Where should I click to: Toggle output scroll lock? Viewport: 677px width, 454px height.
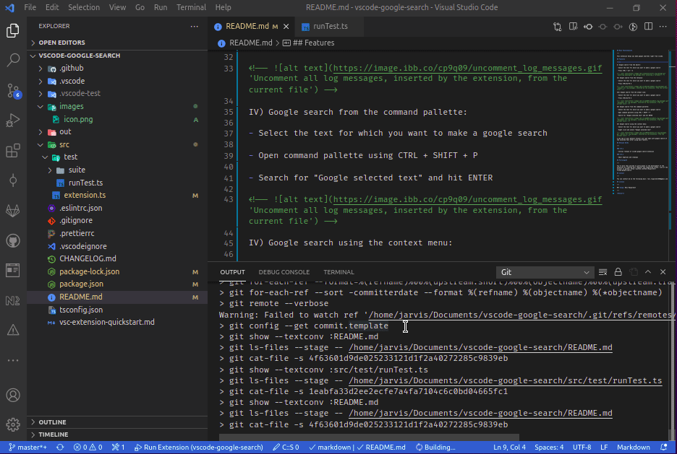[x=618, y=272]
